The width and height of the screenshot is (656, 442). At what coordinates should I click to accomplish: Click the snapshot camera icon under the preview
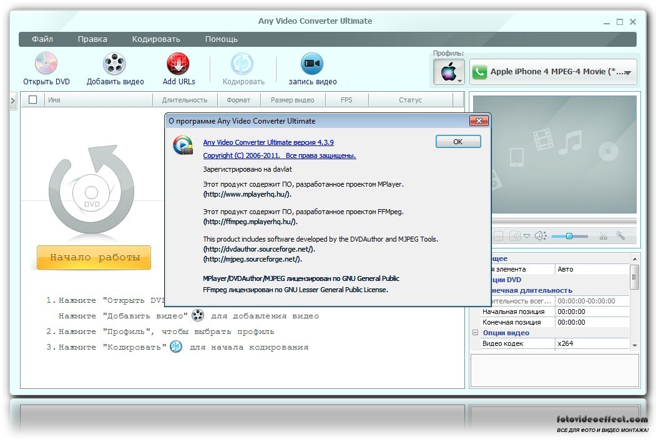(514, 236)
